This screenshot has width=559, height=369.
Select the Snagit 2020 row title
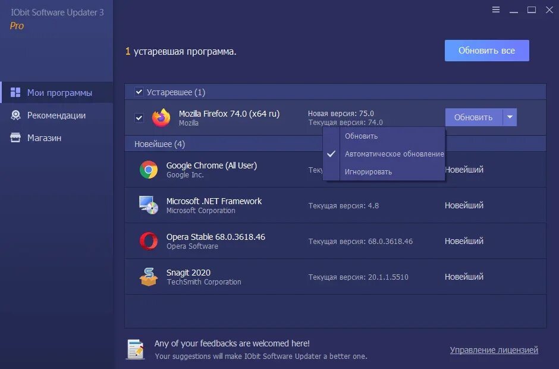[x=189, y=273]
